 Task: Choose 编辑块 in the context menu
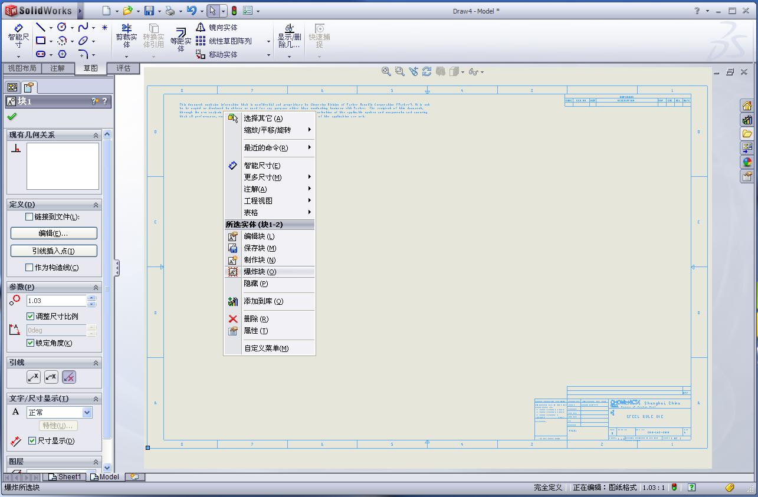pyautogui.click(x=270, y=236)
